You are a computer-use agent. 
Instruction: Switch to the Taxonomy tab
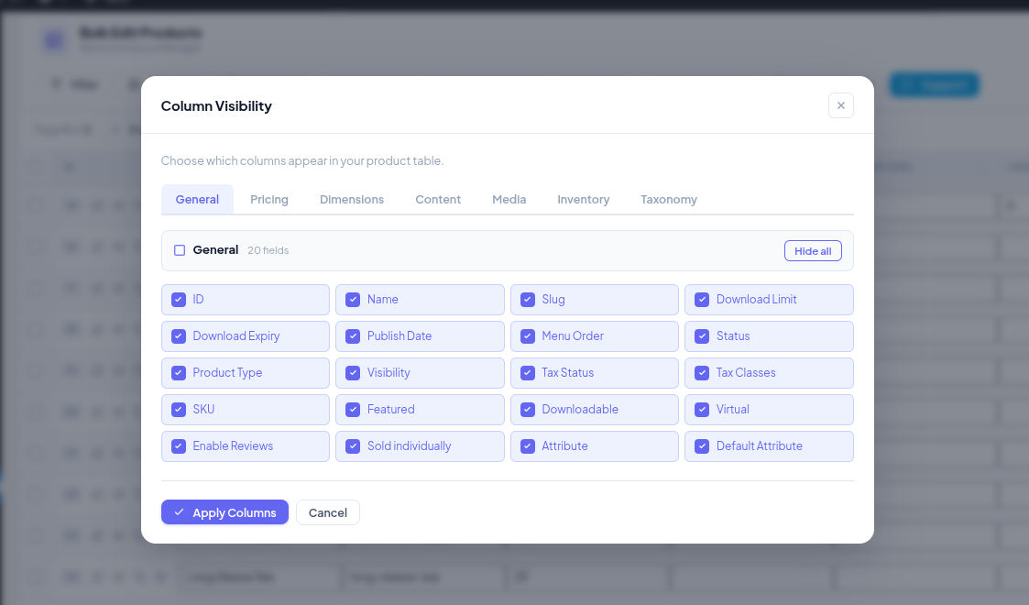(668, 199)
